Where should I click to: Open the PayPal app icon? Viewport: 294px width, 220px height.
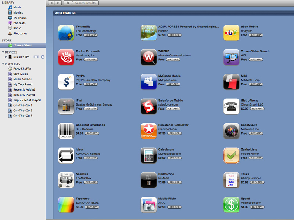(x=66, y=82)
